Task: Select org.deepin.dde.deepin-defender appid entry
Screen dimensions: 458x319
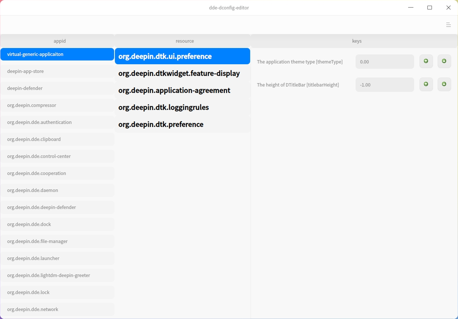Action: [57, 207]
